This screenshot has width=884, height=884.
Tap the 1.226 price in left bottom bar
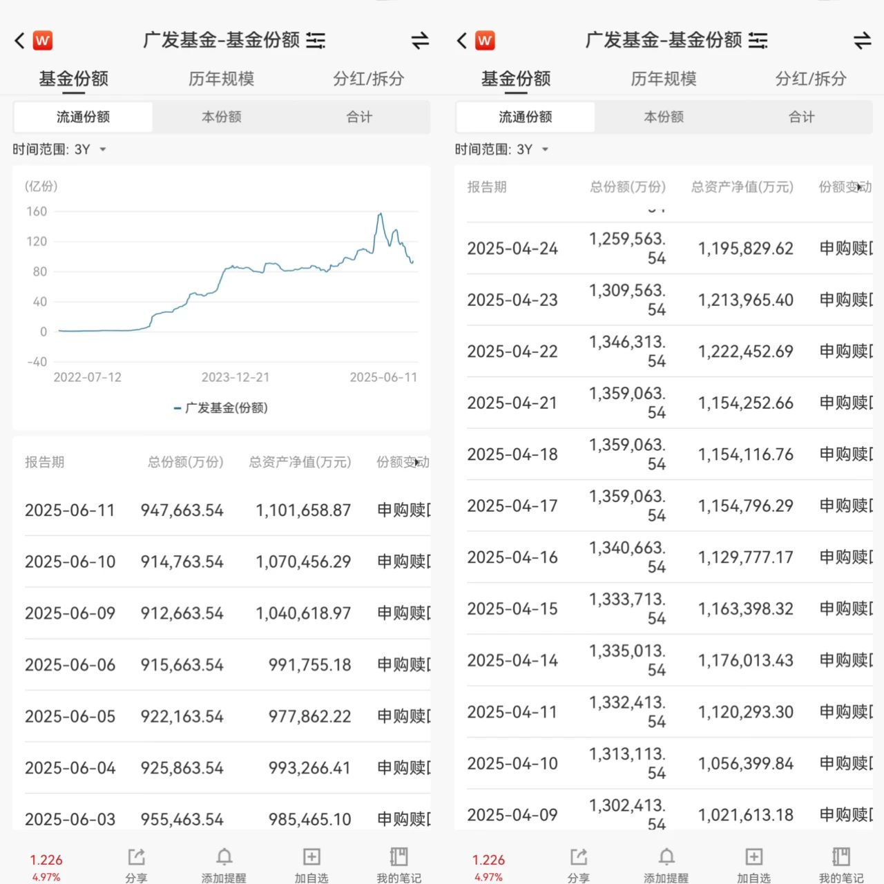(x=46, y=860)
